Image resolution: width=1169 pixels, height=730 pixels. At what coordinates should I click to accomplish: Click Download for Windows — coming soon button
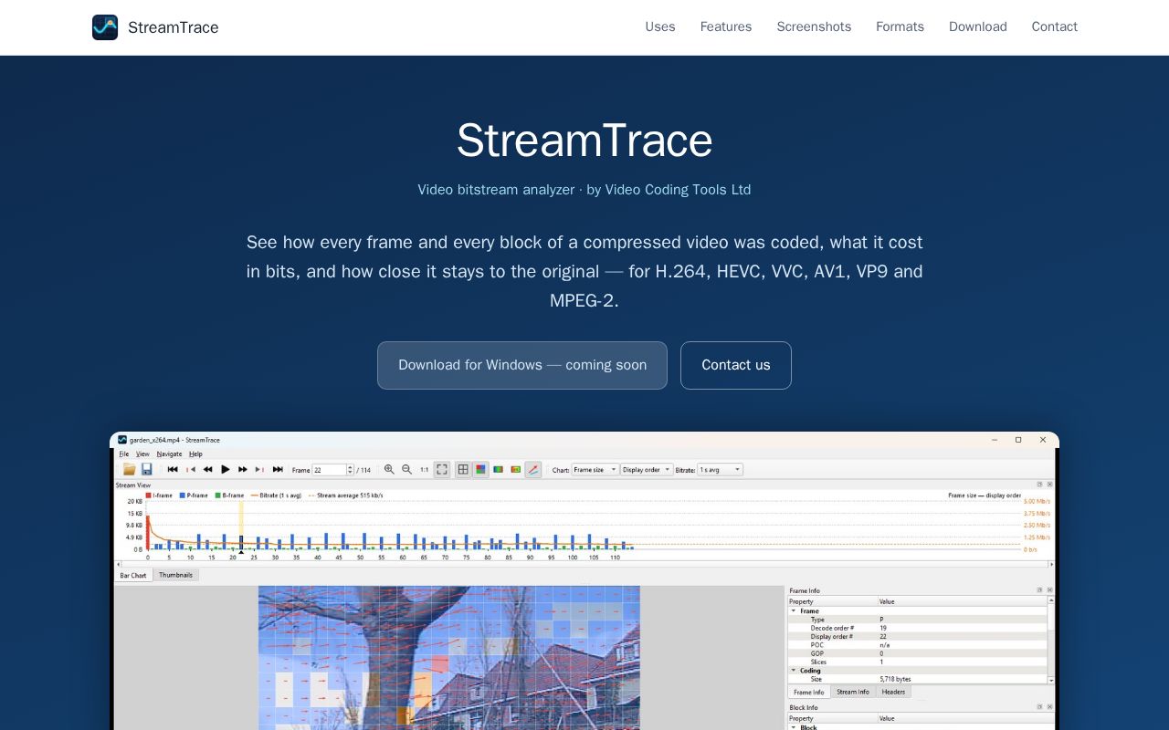(x=522, y=365)
